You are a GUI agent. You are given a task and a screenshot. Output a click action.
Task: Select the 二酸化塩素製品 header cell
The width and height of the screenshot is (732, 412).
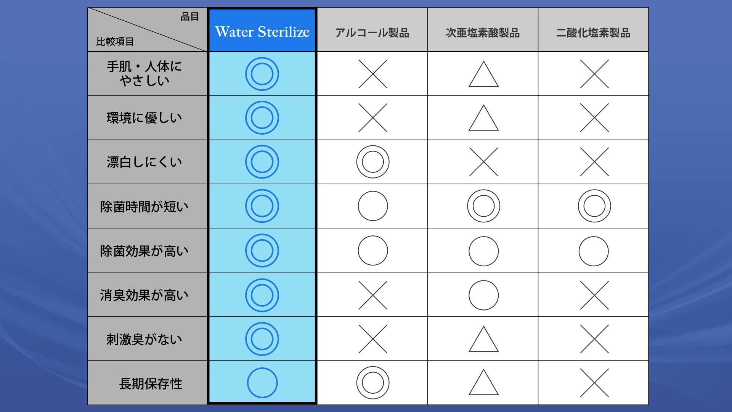pyautogui.click(x=593, y=30)
